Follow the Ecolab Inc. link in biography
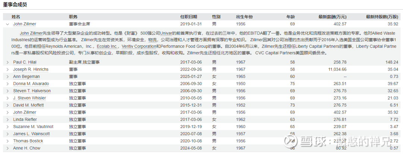 (107, 46)
